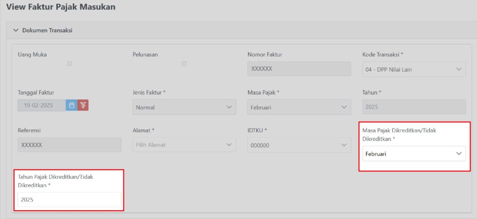Click the Tanggal Faktur date field
The height and width of the screenshot is (219, 477).
pyautogui.click(x=41, y=105)
